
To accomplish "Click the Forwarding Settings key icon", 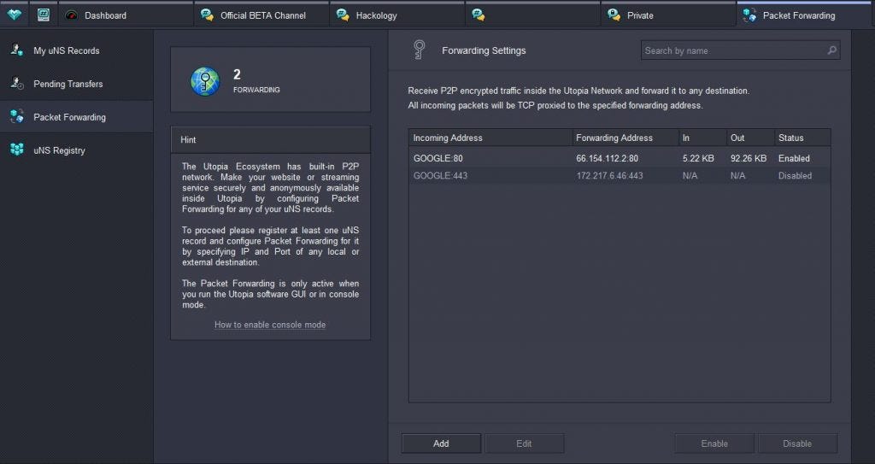I will coord(419,50).
